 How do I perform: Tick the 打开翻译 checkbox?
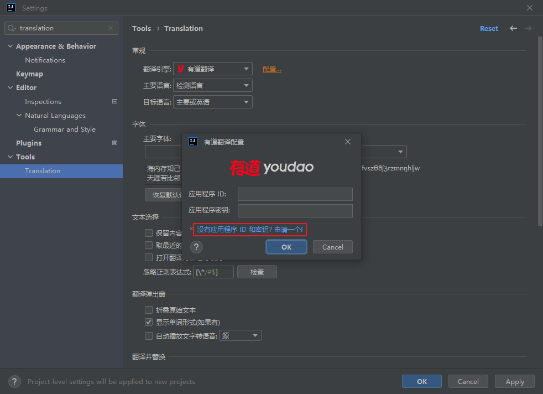pos(149,257)
